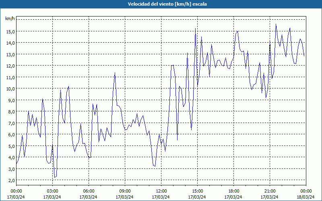Pick the '8,0' wind speed label

point(11,112)
